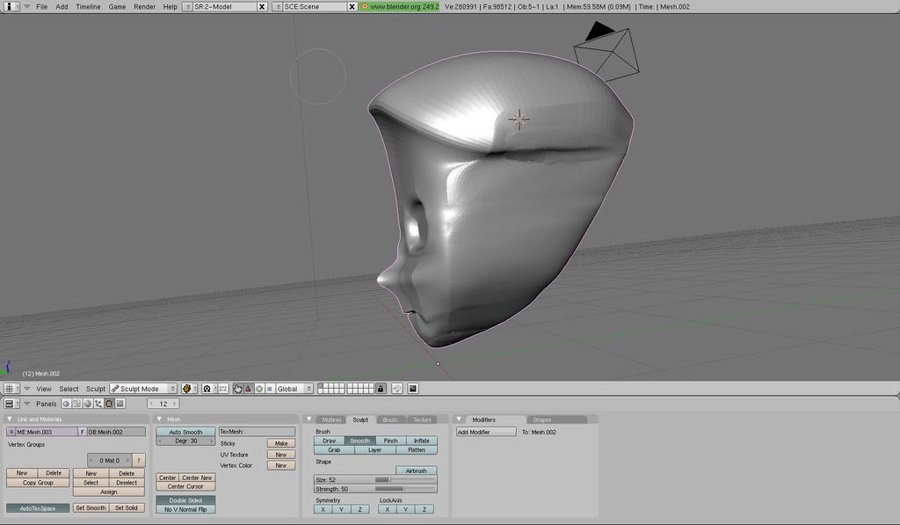
Task: Toggle move object centers only icon
Action: click(222, 389)
